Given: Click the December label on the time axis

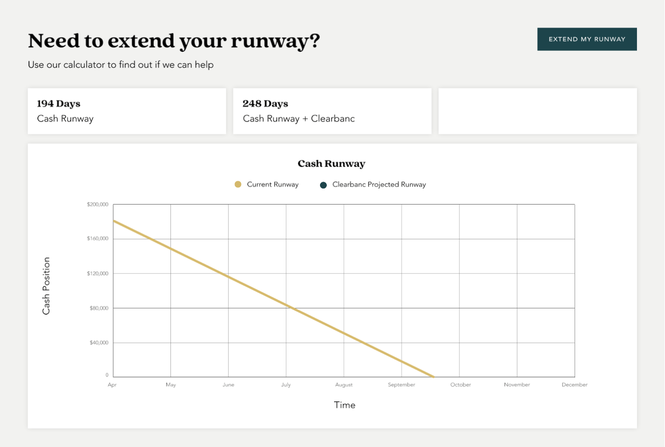Looking at the screenshot, I should (x=574, y=385).
